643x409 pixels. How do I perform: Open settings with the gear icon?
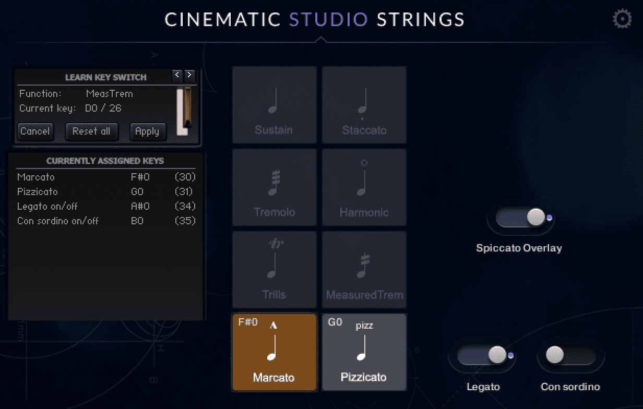(621, 19)
